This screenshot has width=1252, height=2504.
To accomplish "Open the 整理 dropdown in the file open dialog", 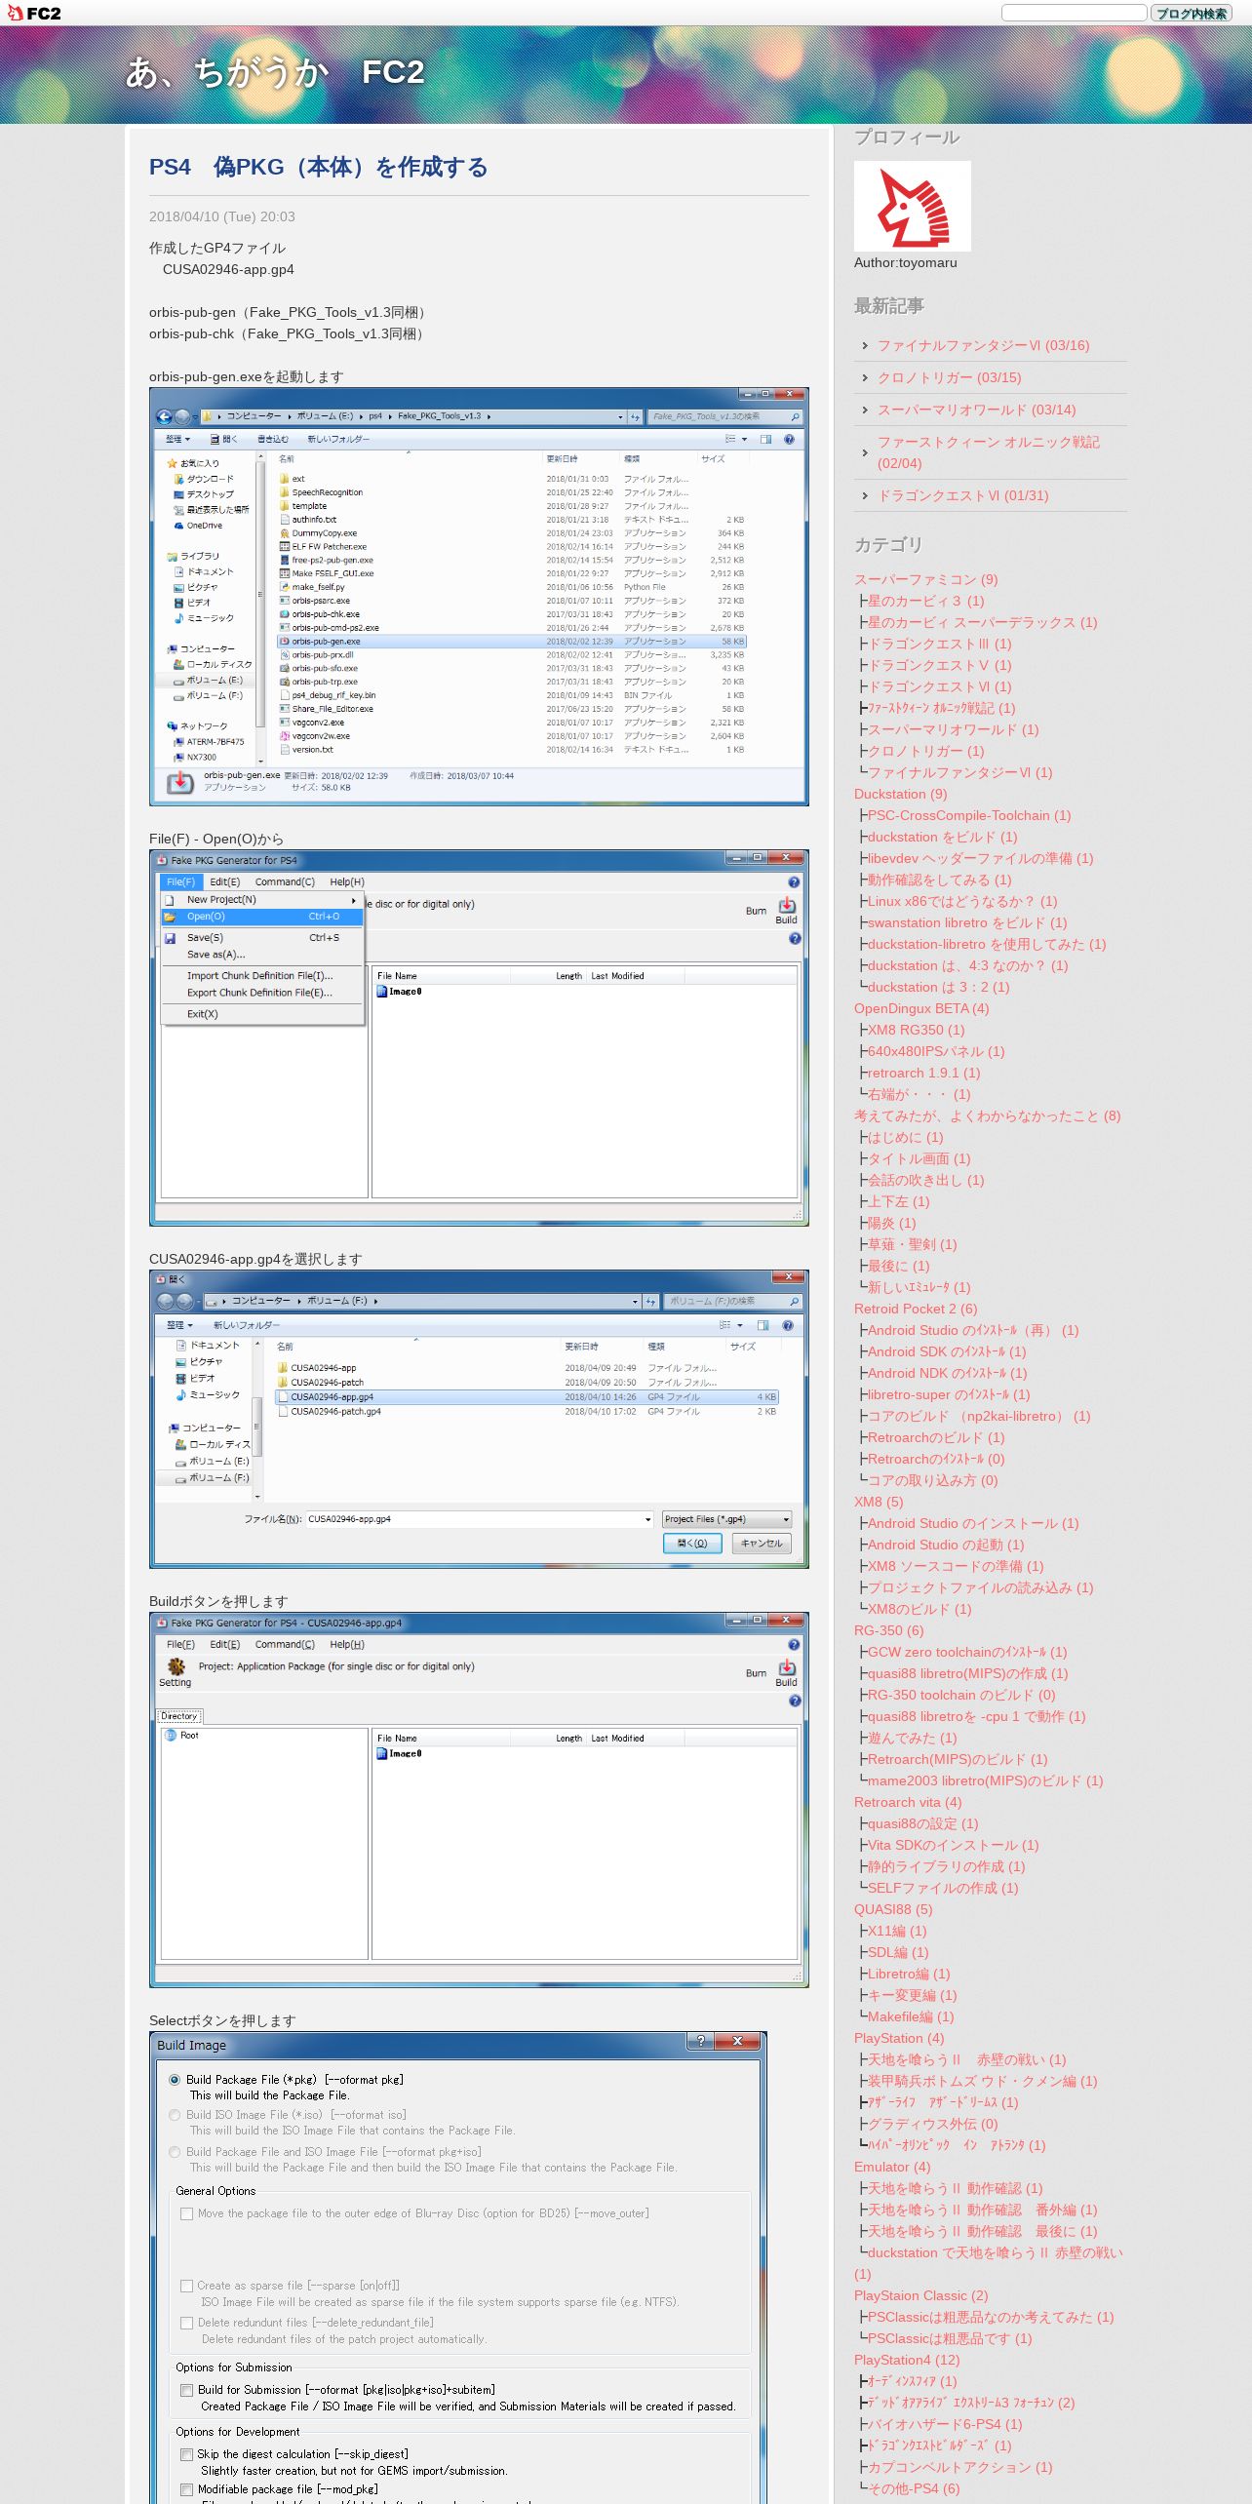I will pyautogui.click(x=179, y=1325).
